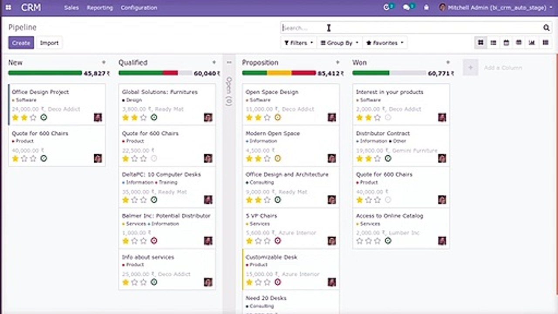The image size is (558, 314).
Task: Open the Group By dropdown
Action: coord(339,43)
